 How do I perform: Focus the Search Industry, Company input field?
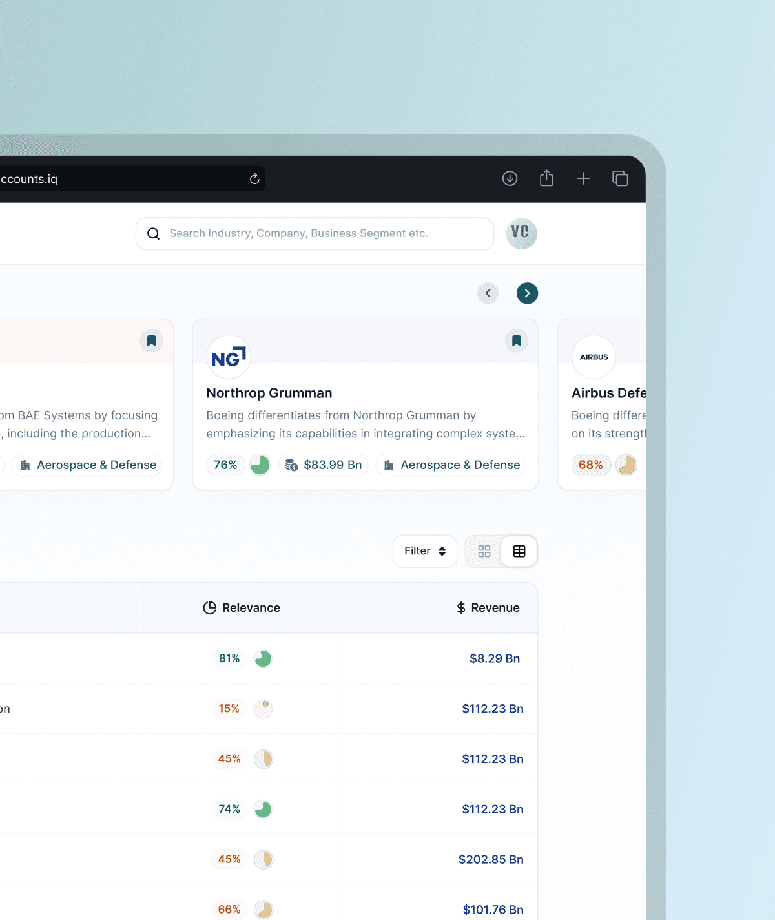[315, 234]
